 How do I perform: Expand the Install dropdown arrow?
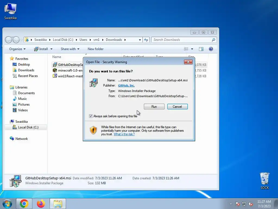click(x=51, y=49)
